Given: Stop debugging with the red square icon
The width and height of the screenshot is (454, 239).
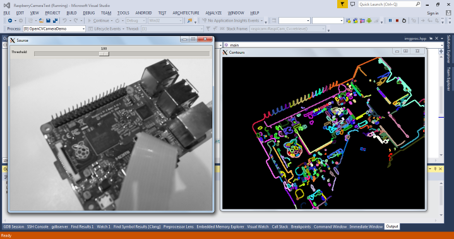Looking at the screenshot, I should point(397,21).
